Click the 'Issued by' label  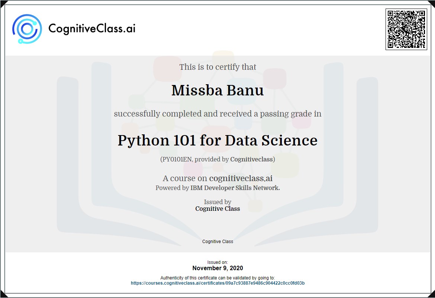coord(217,202)
